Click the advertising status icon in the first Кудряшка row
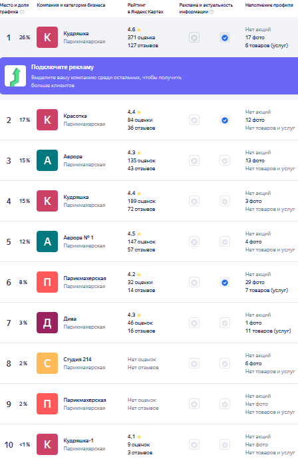Screen dimensions: 298x461 [194, 38]
